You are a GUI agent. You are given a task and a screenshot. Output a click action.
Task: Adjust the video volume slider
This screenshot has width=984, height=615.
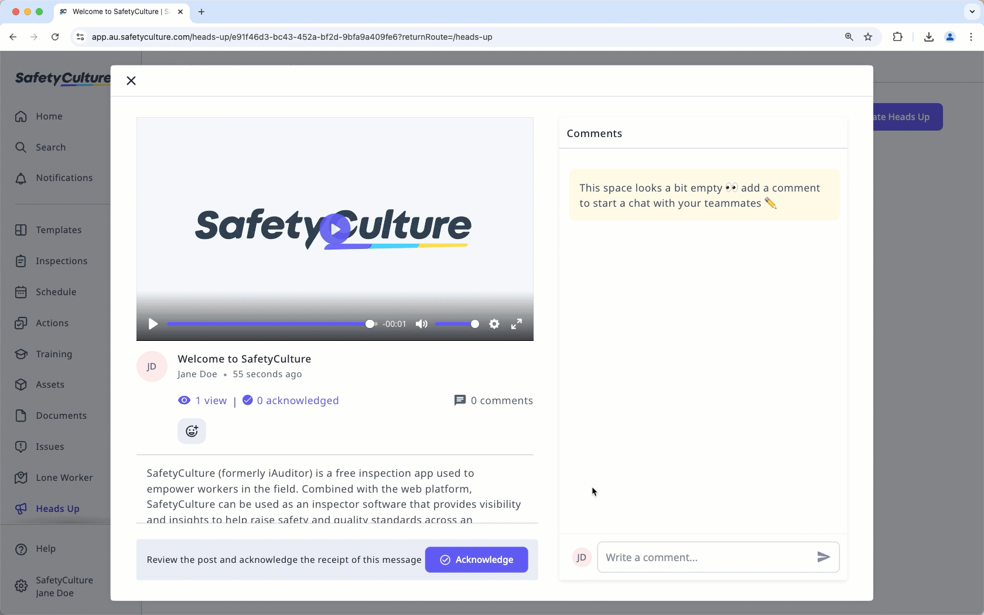(x=457, y=324)
